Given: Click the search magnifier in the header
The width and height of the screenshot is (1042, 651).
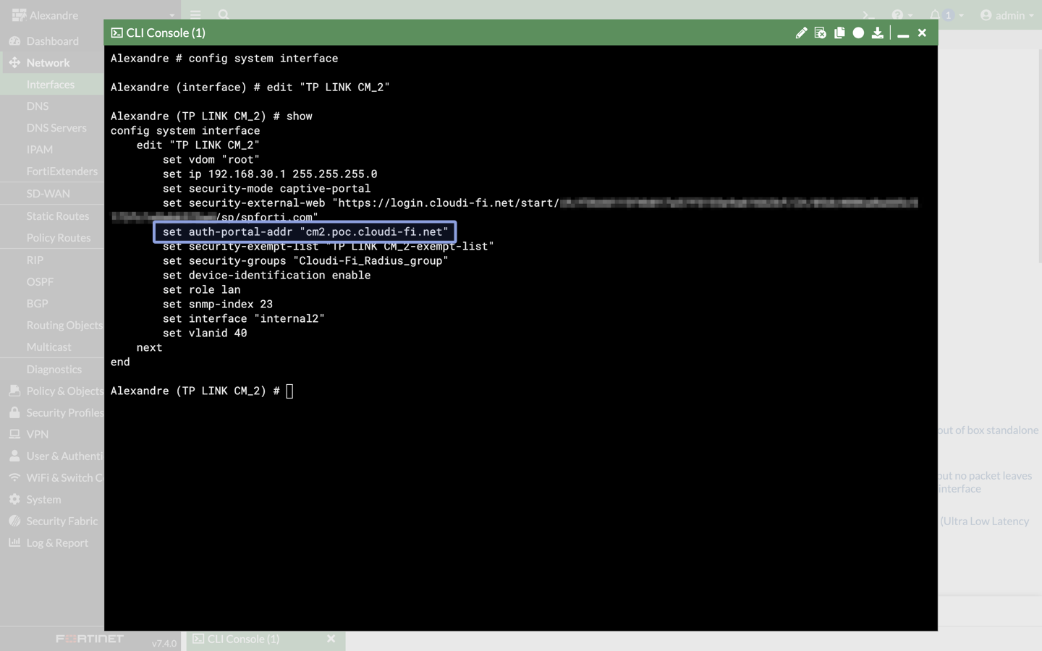Looking at the screenshot, I should point(223,15).
